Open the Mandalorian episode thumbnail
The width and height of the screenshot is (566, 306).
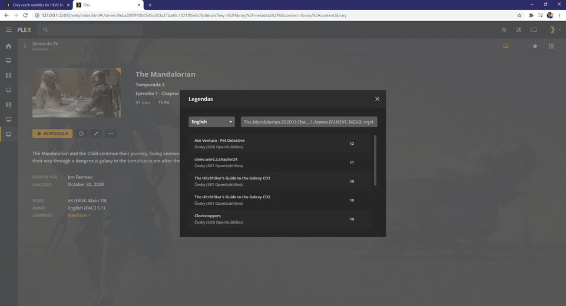[77, 93]
